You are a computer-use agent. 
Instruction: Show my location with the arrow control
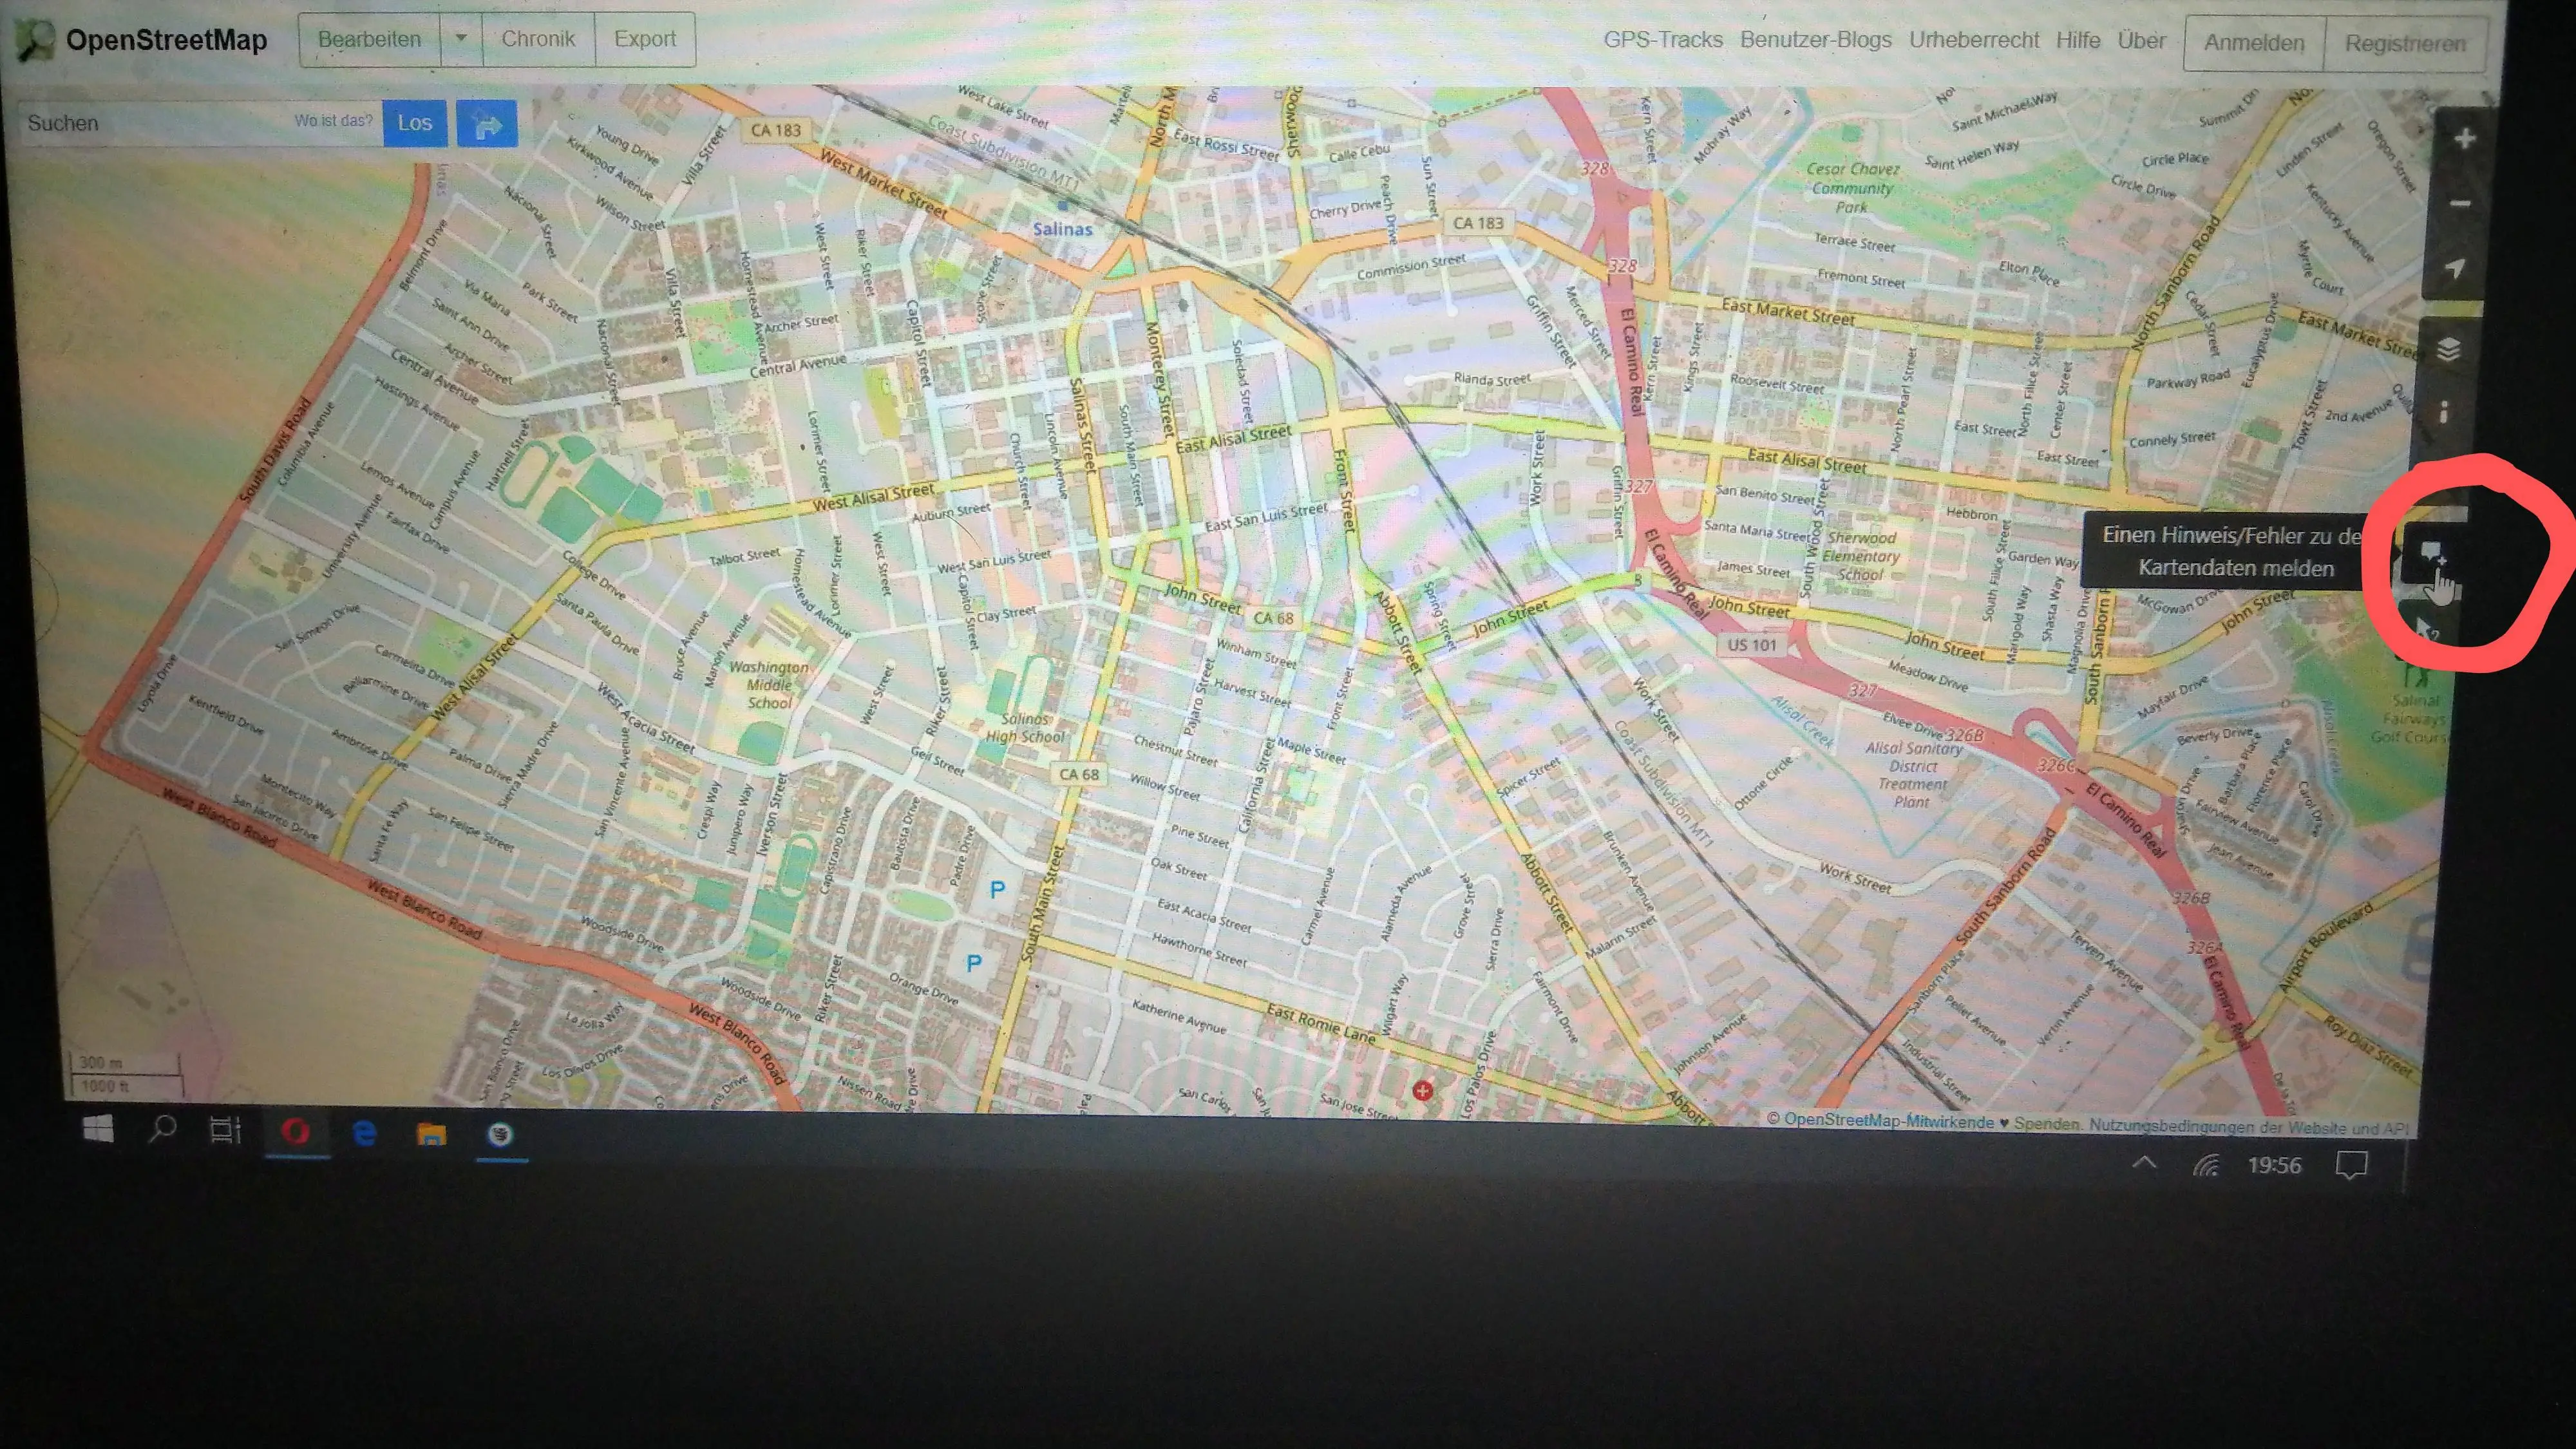pos(2454,268)
